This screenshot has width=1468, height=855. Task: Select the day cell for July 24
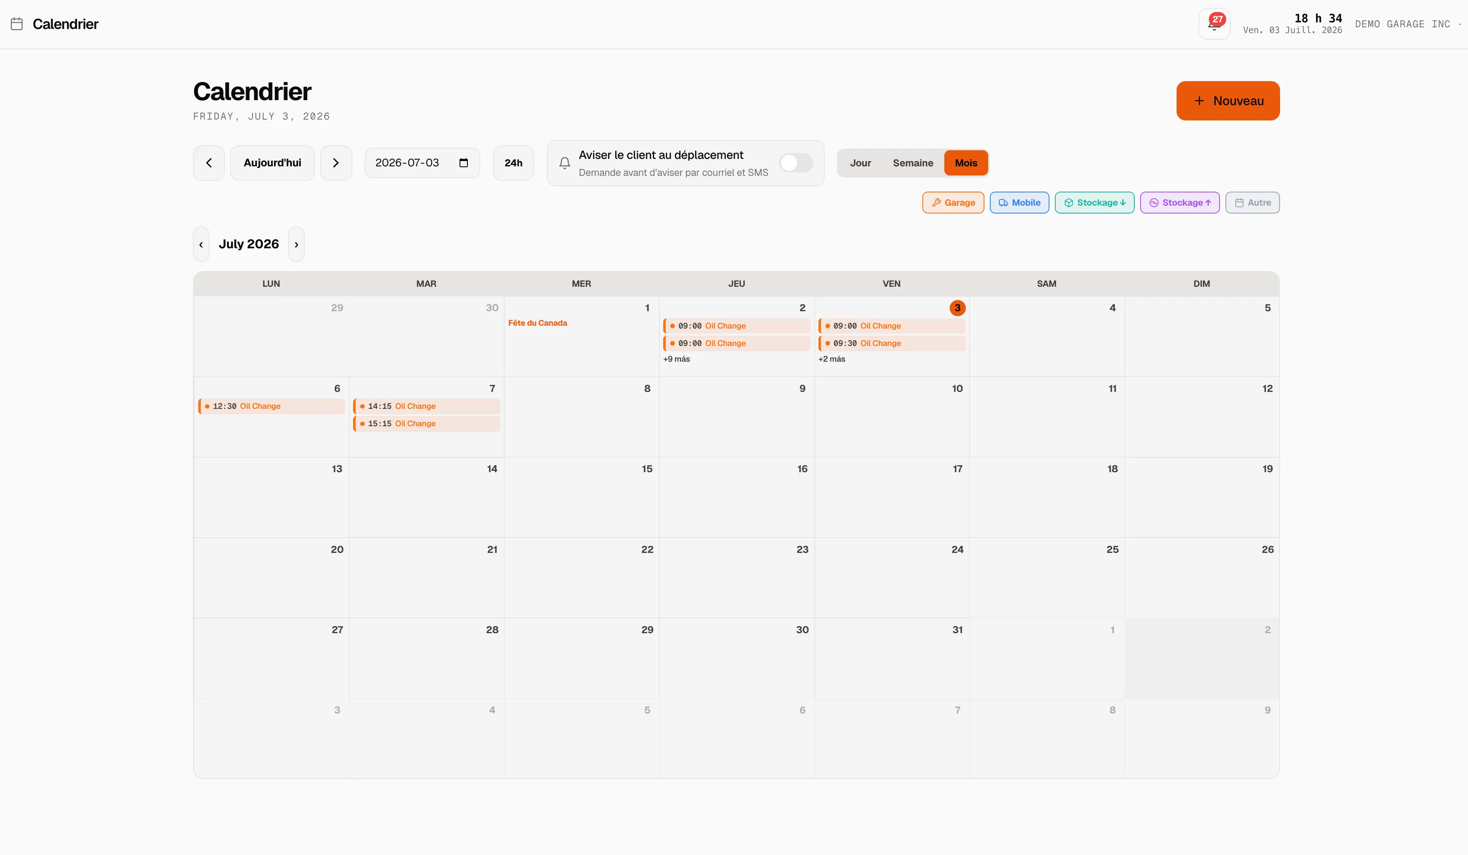coord(891,578)
